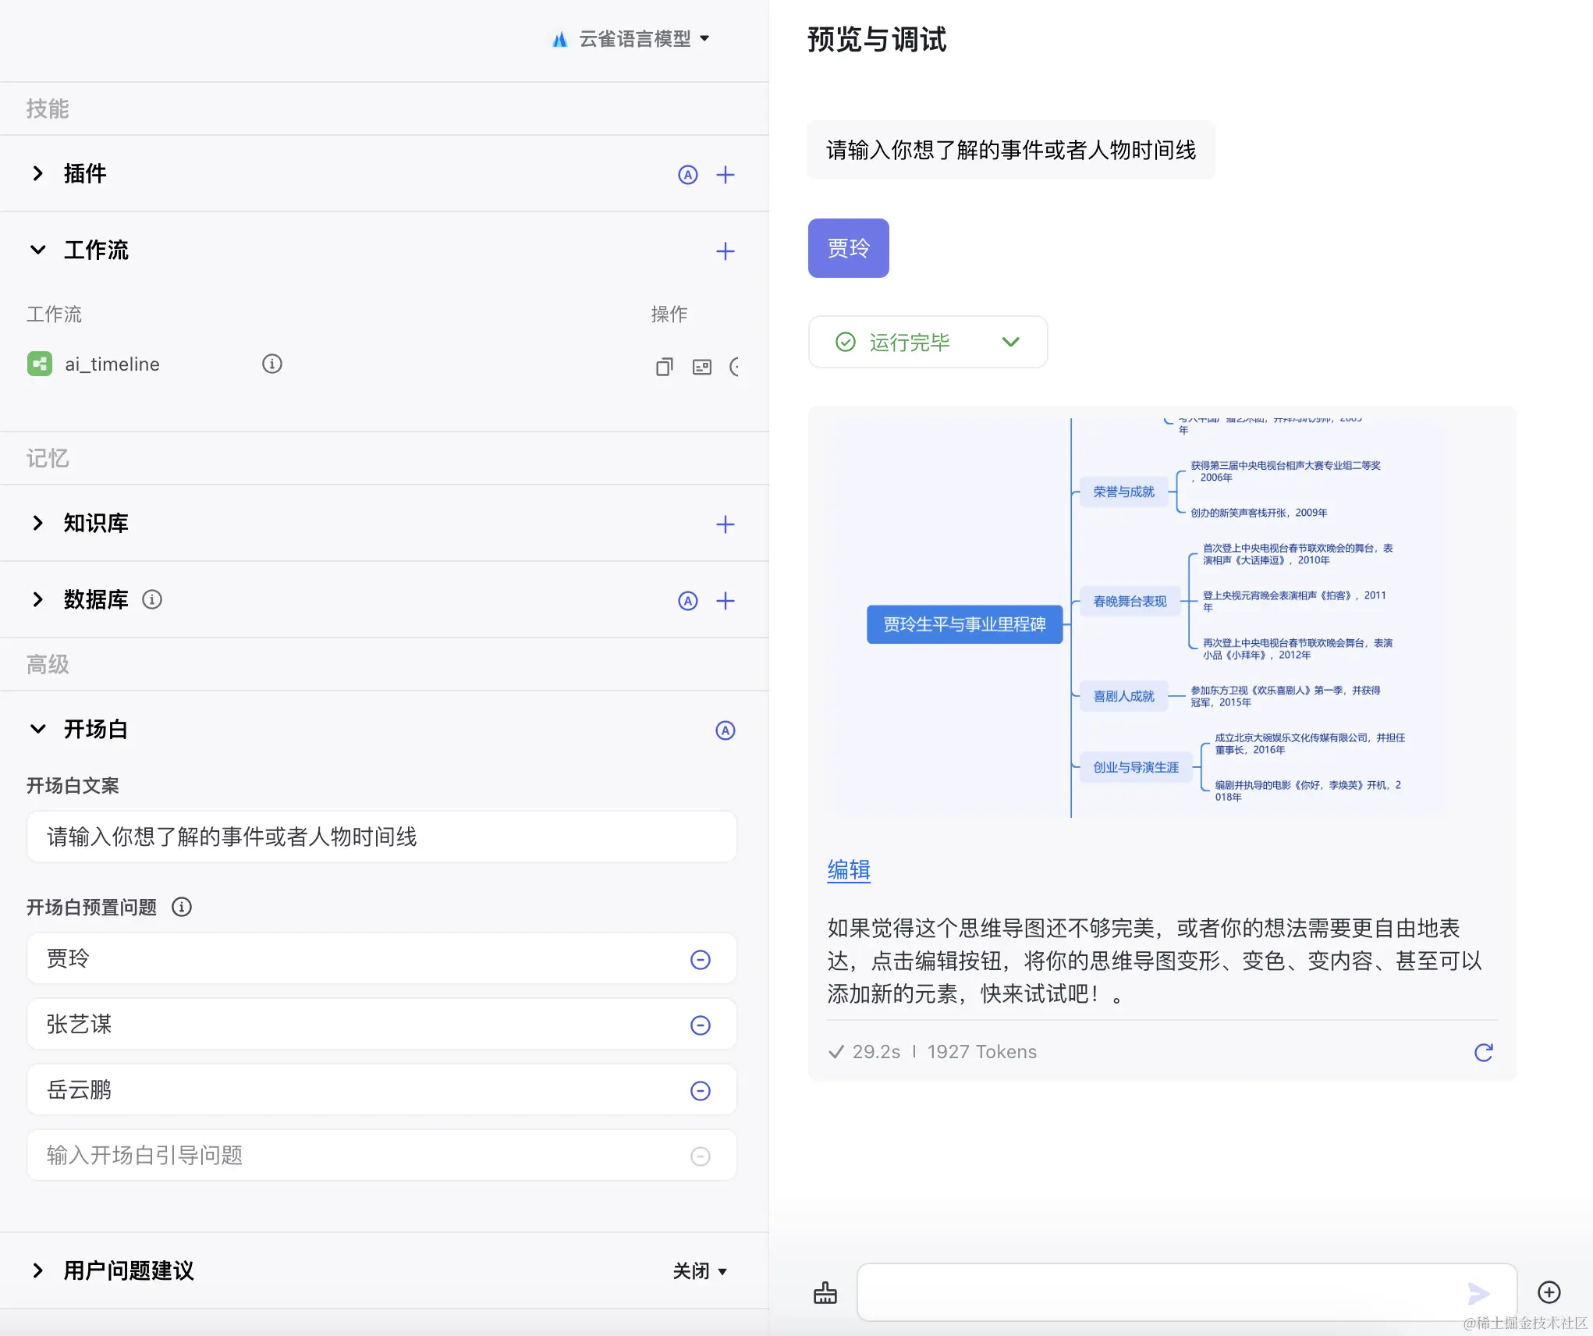Click the plus circle beside chat input
Screen dimensions: 1593x1336
1549,1292
